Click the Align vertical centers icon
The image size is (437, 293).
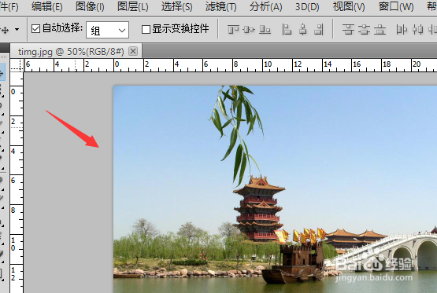[249, 30]
